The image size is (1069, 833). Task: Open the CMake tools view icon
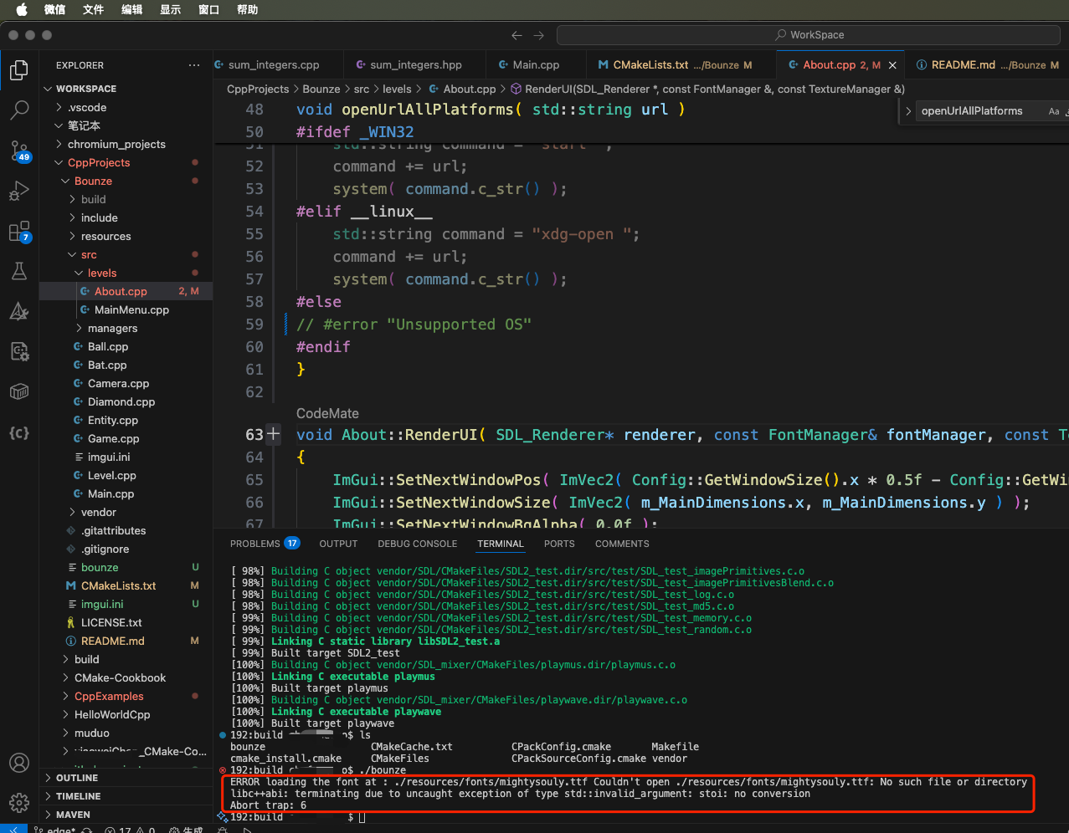click(19, 312)
